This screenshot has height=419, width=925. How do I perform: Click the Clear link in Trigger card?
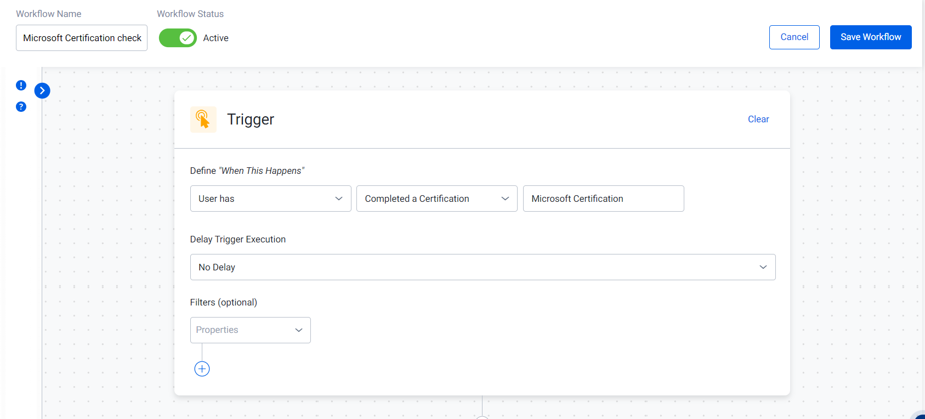(758, 119)
